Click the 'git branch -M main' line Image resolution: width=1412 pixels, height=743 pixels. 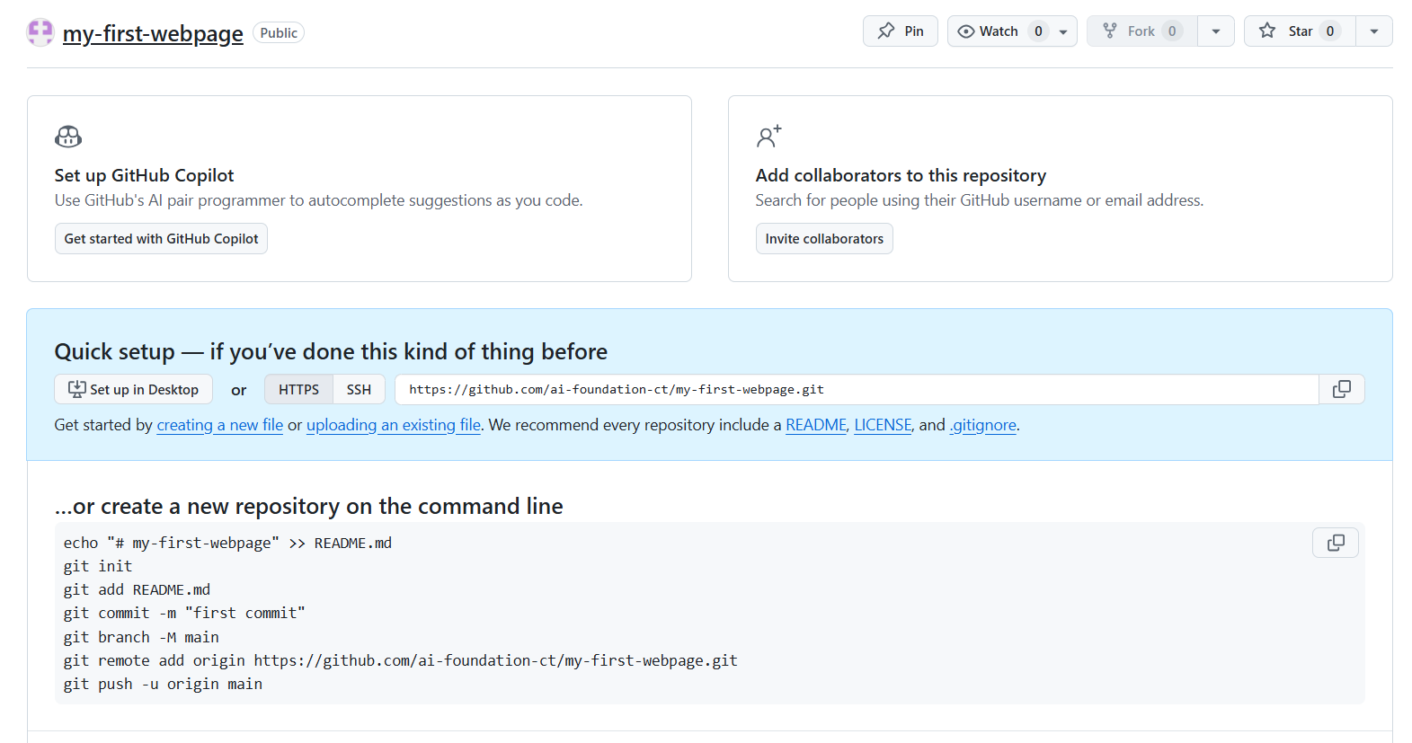point(141,637)
